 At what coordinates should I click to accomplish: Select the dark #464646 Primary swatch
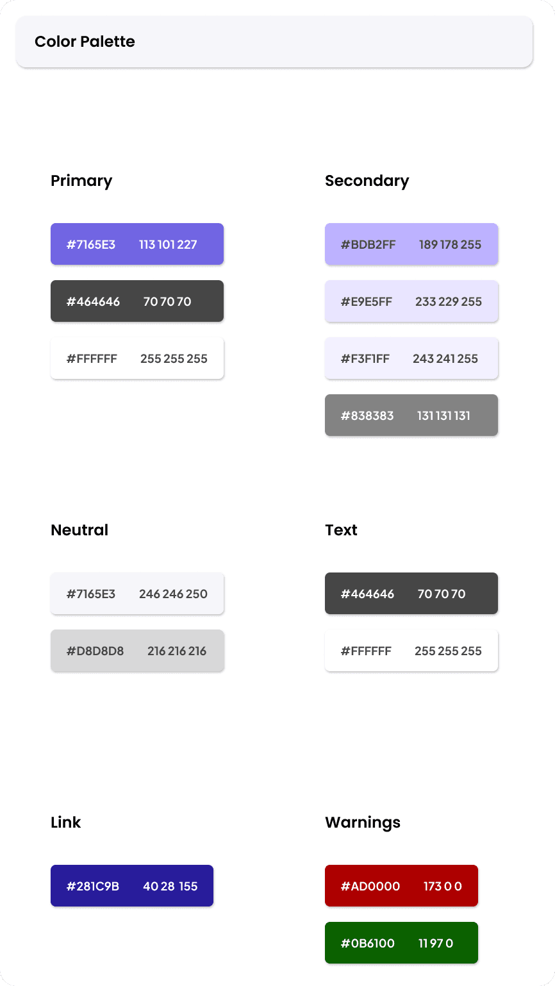click(137, 301)
